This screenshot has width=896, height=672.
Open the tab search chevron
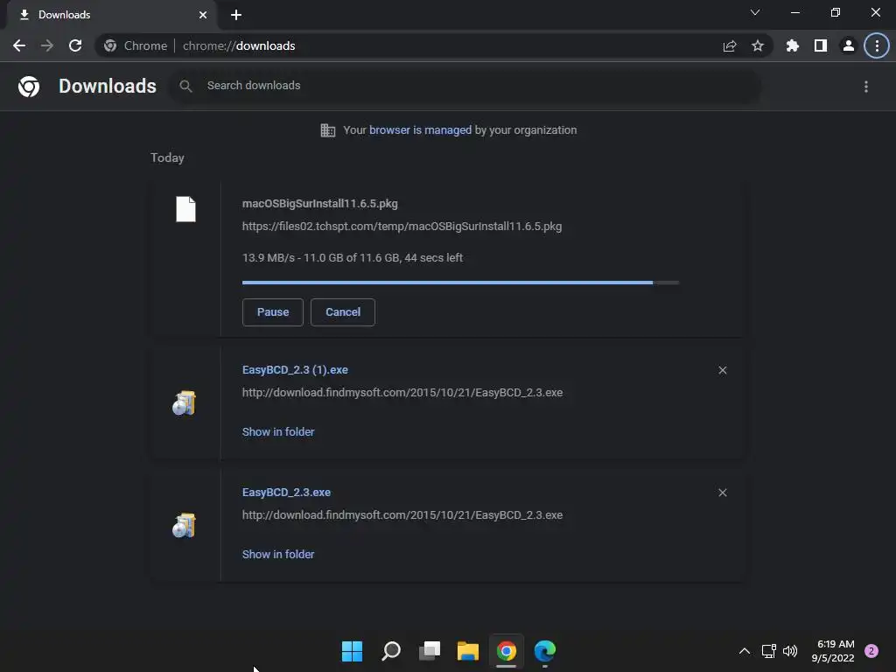[x=755, y=12]
